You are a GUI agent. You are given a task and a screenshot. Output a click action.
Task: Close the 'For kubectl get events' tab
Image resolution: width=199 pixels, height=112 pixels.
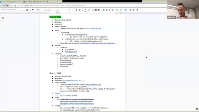pyautogui.click(x=44, y=2)
